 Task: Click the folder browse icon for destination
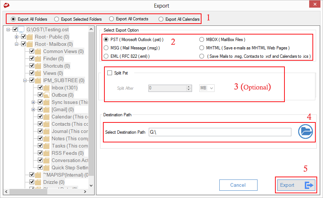[x=306, y=132]
